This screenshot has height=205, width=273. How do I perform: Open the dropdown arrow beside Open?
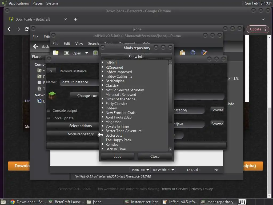point(87,53)
